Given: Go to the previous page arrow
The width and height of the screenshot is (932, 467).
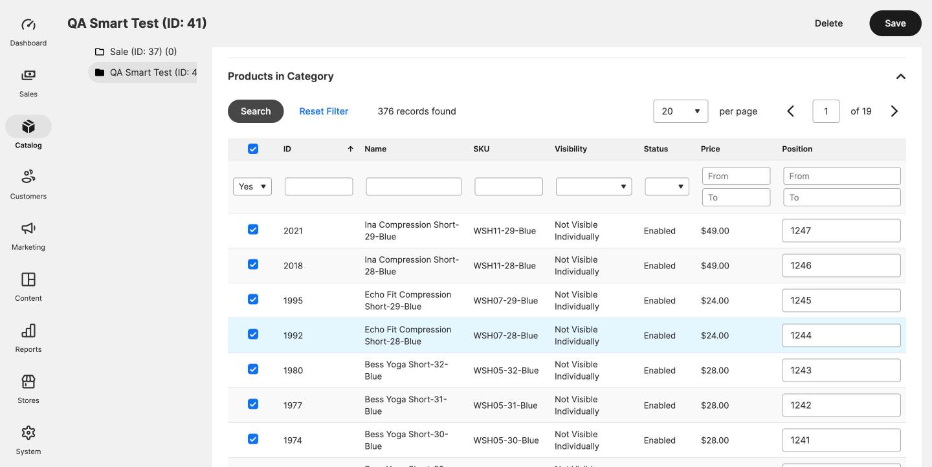Looking at the screenshot, I should coord(790,111).
